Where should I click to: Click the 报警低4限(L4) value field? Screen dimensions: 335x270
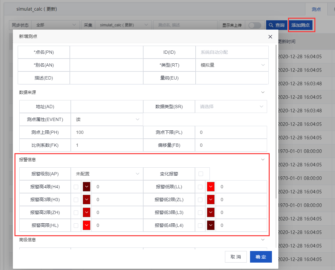tap(241, 225)
